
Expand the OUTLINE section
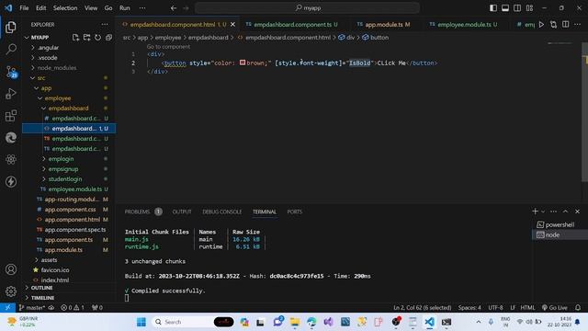point(41,288)
